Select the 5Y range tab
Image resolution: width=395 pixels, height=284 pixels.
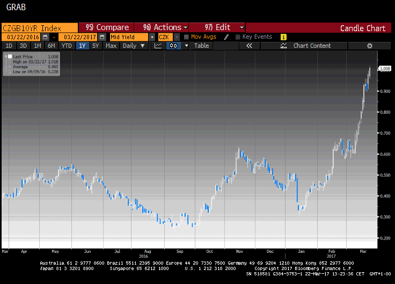pyautogui.click(x=96, y=46)
